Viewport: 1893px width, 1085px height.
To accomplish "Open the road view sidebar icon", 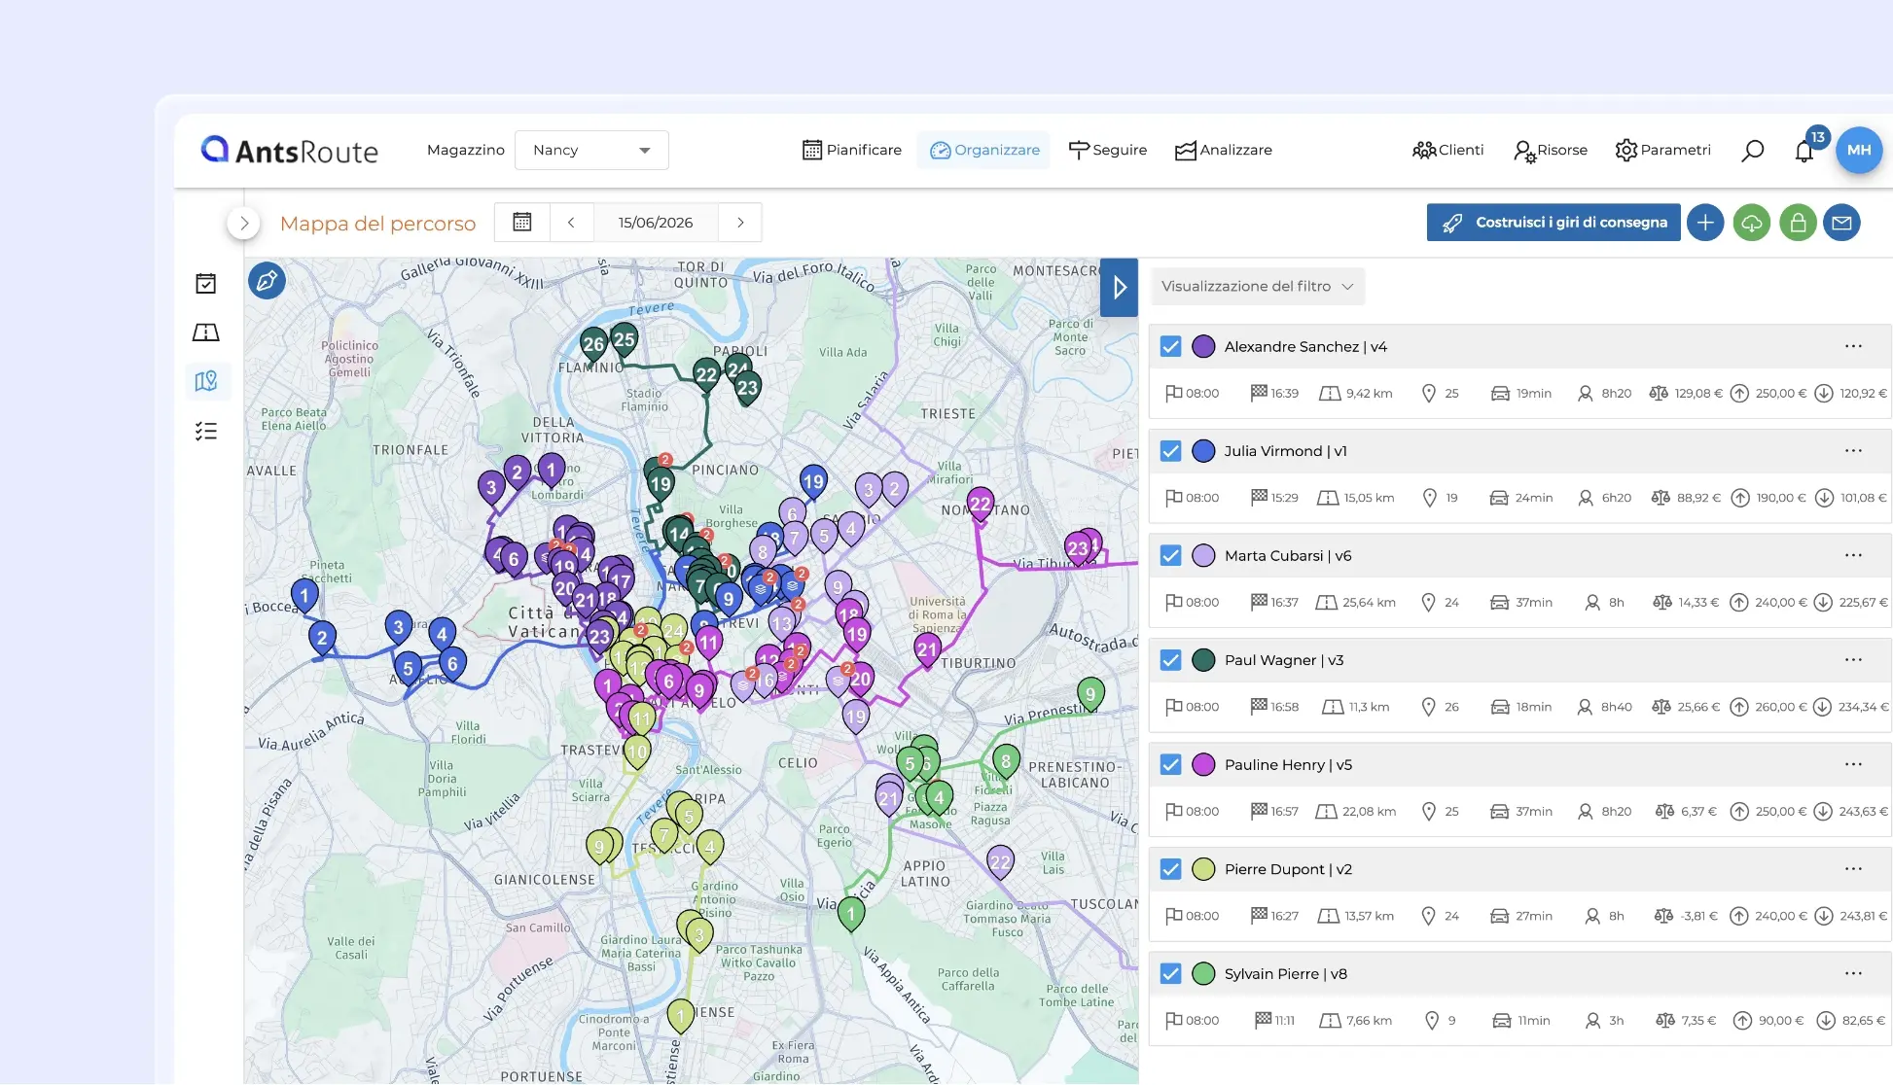I will click(205, 332).
